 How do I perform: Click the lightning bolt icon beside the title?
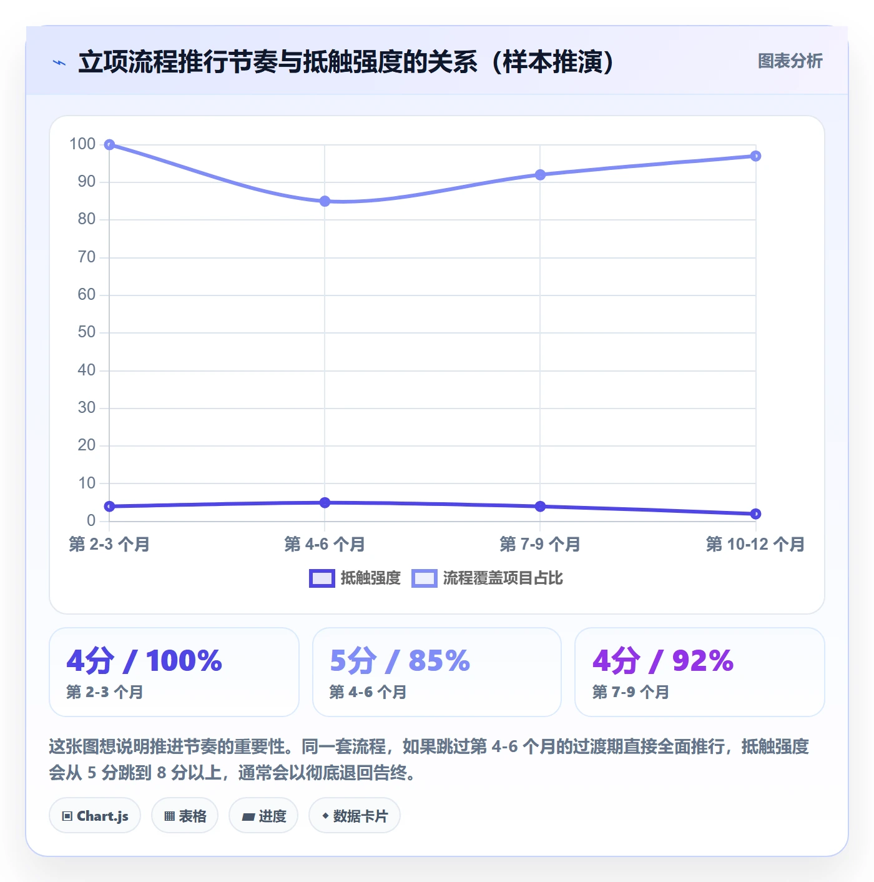click(x=59, y=62)
